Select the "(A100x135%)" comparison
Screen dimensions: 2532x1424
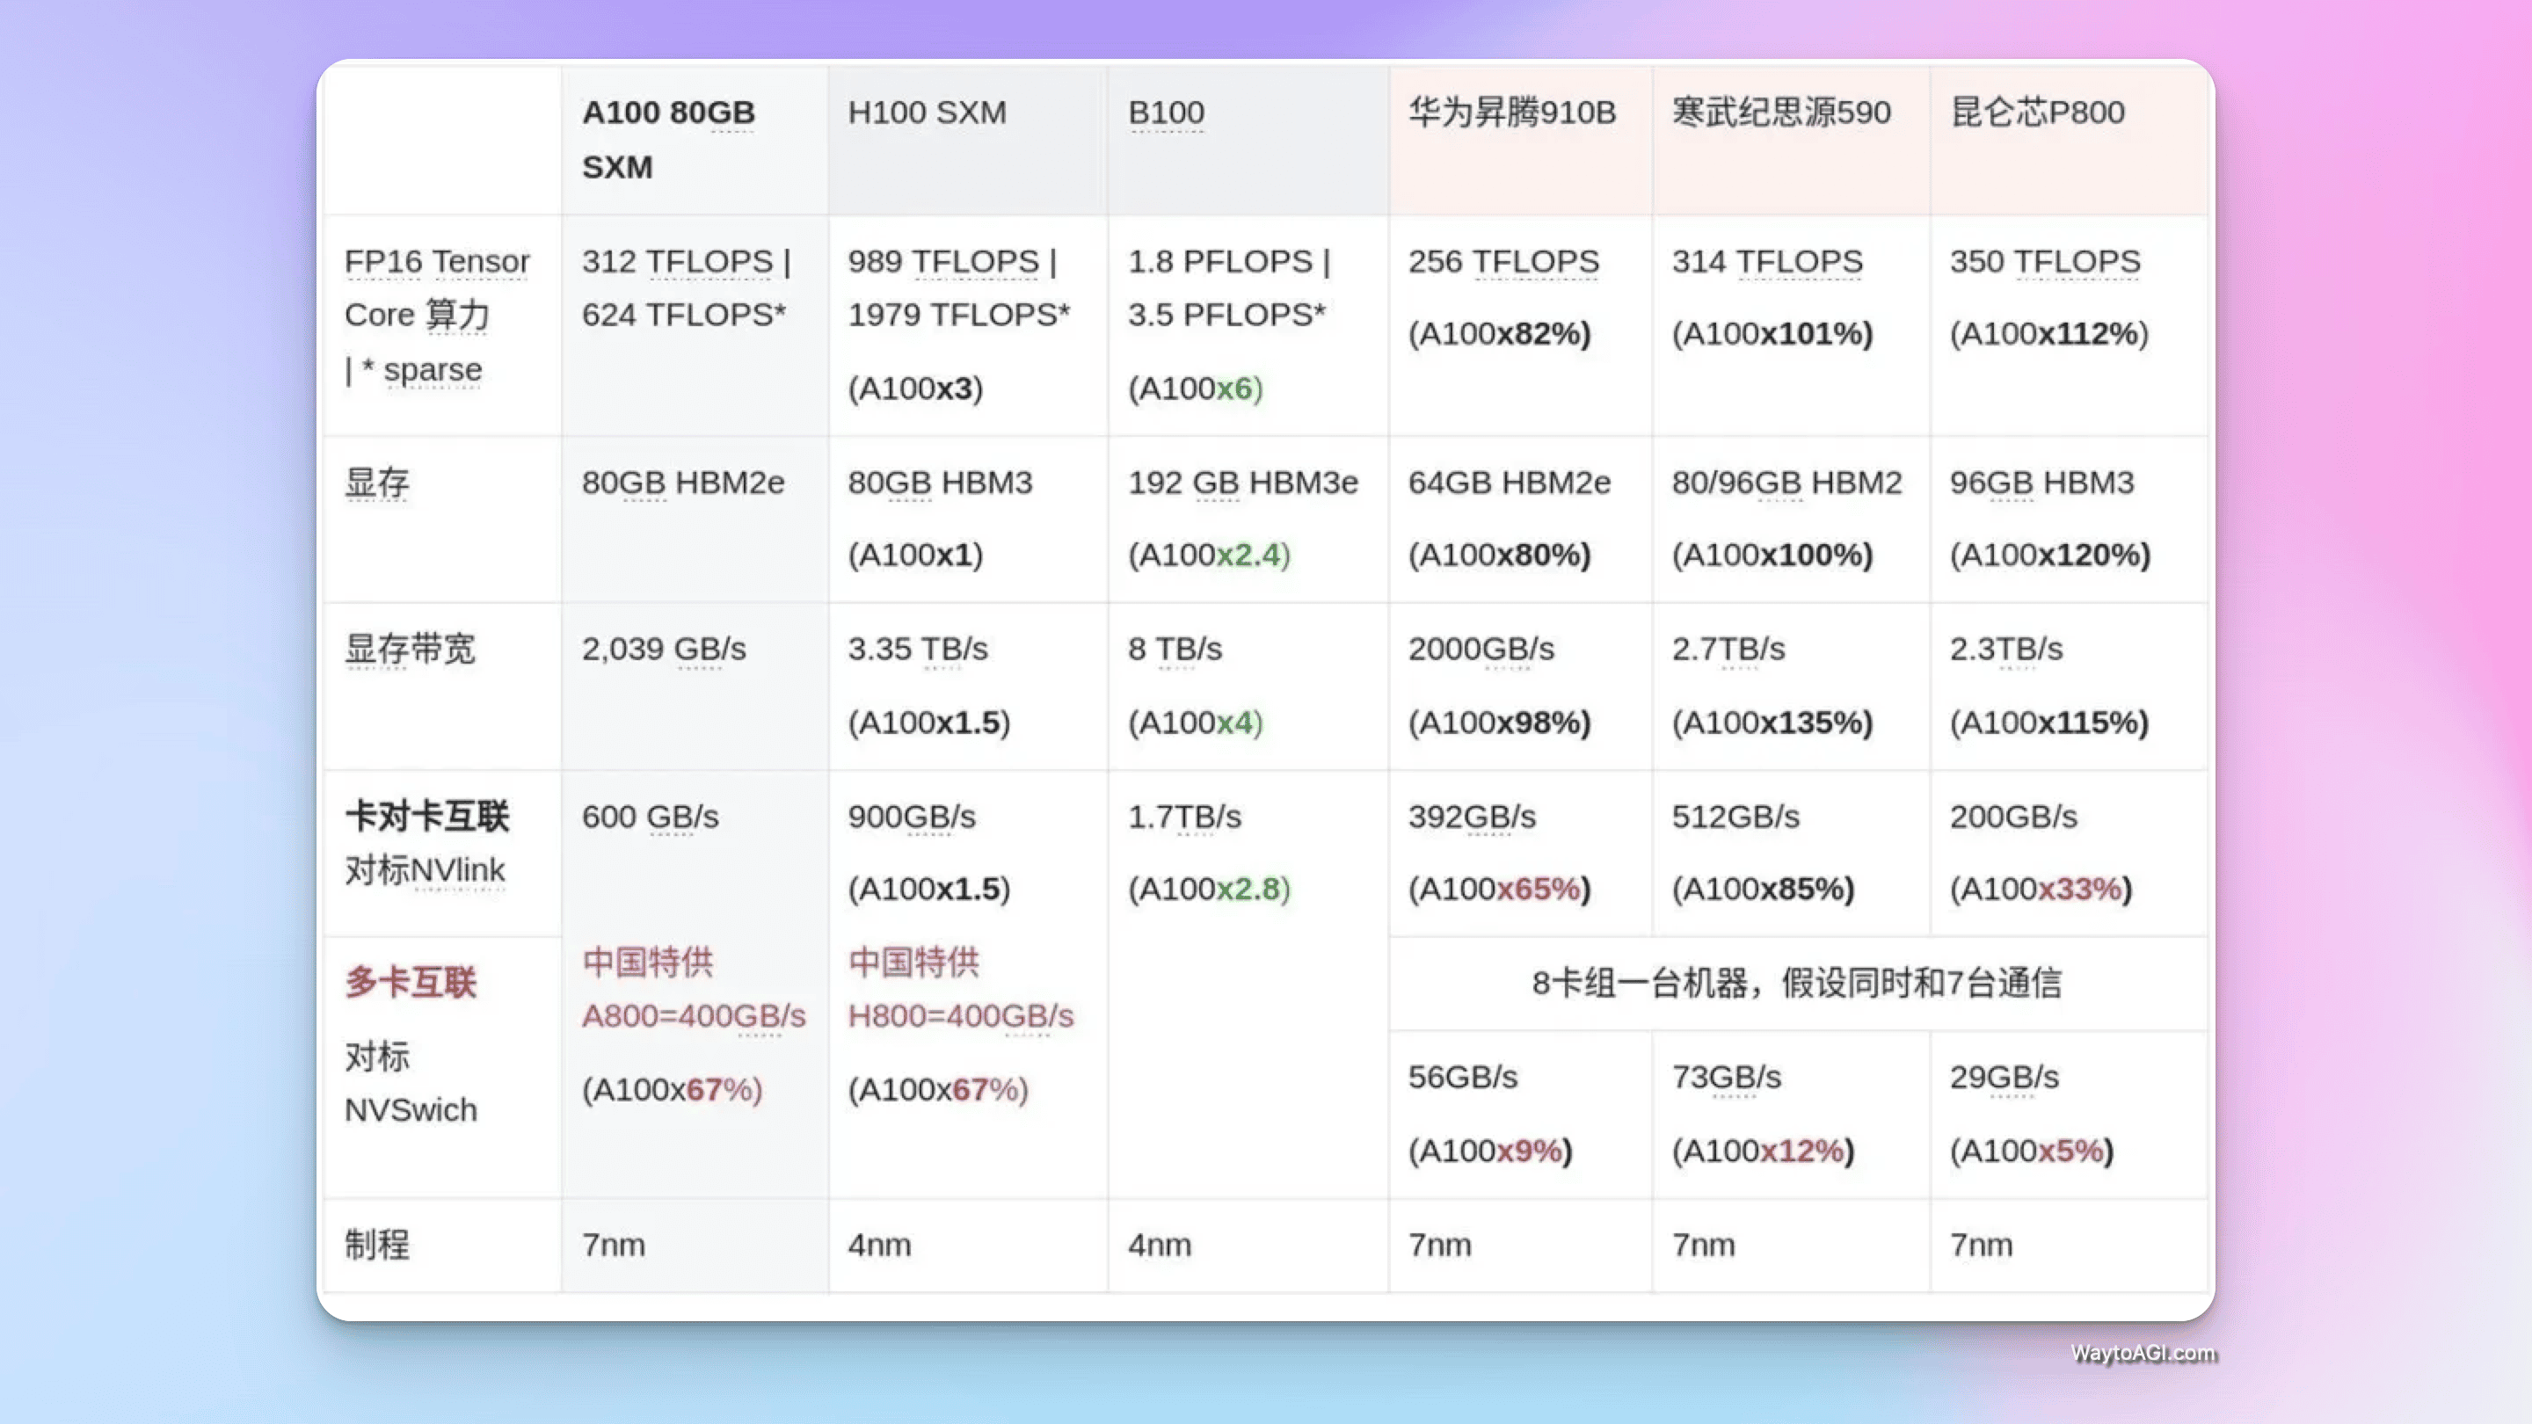coord(1772,723)
